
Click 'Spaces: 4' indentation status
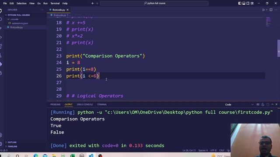203,150
